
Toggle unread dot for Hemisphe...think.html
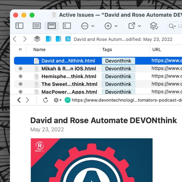pyautogui.click(x=21, y=76)
